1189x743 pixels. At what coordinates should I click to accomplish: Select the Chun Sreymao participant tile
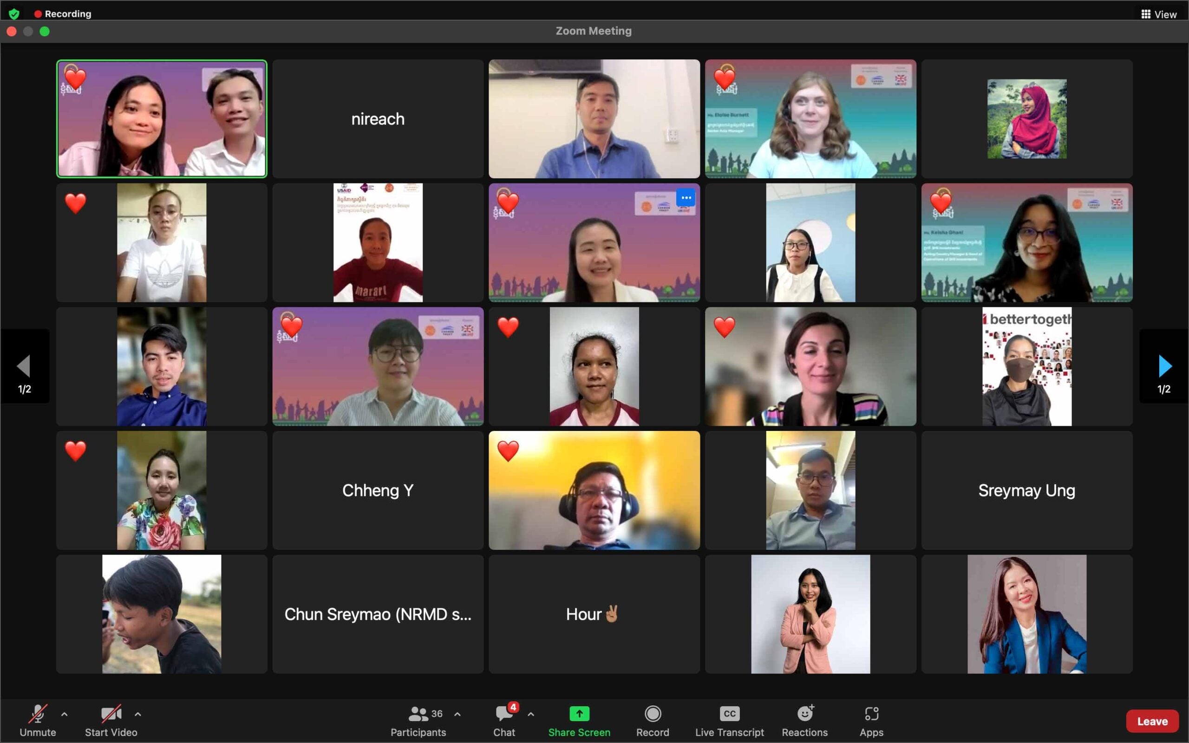tap(378, 614)
